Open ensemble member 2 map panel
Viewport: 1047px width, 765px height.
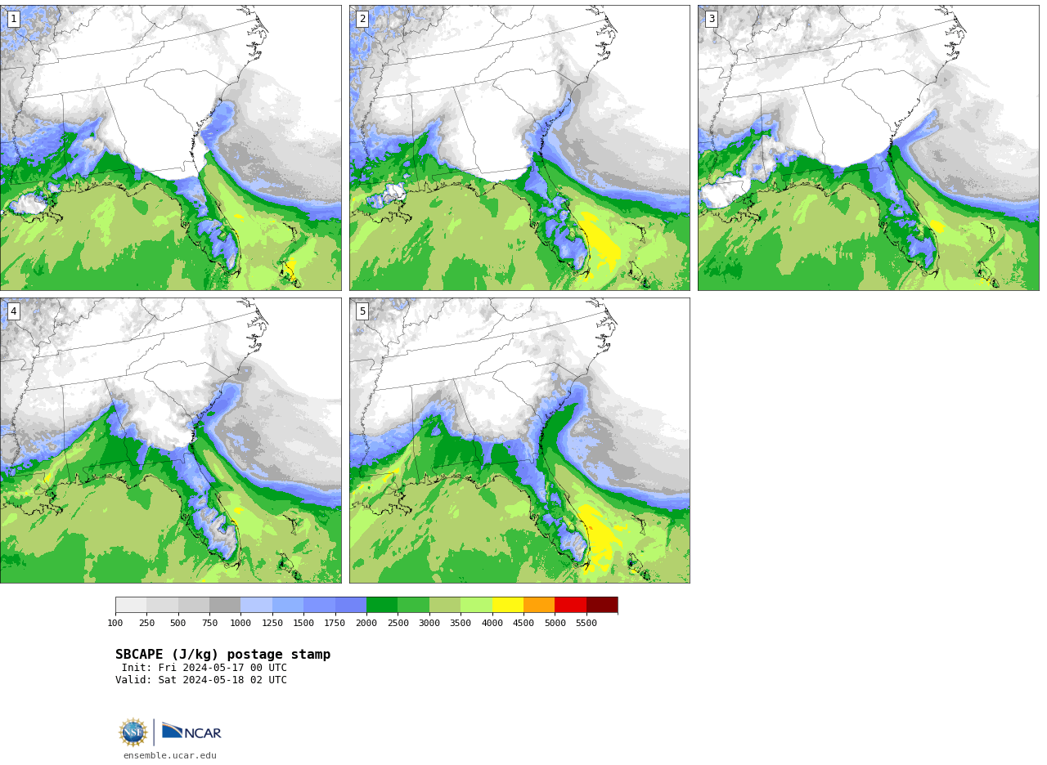pyautogui.click(x=519, y=148)
